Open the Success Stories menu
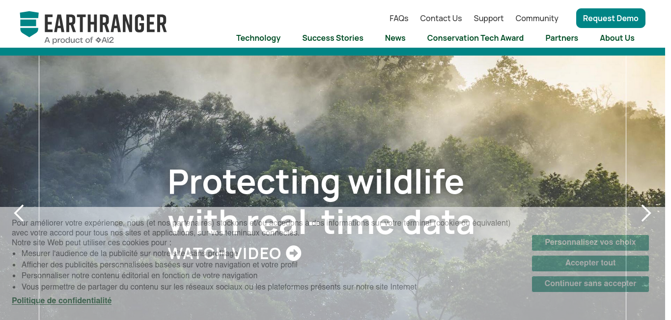The image size is (671, 320). (x=333, y=38)
